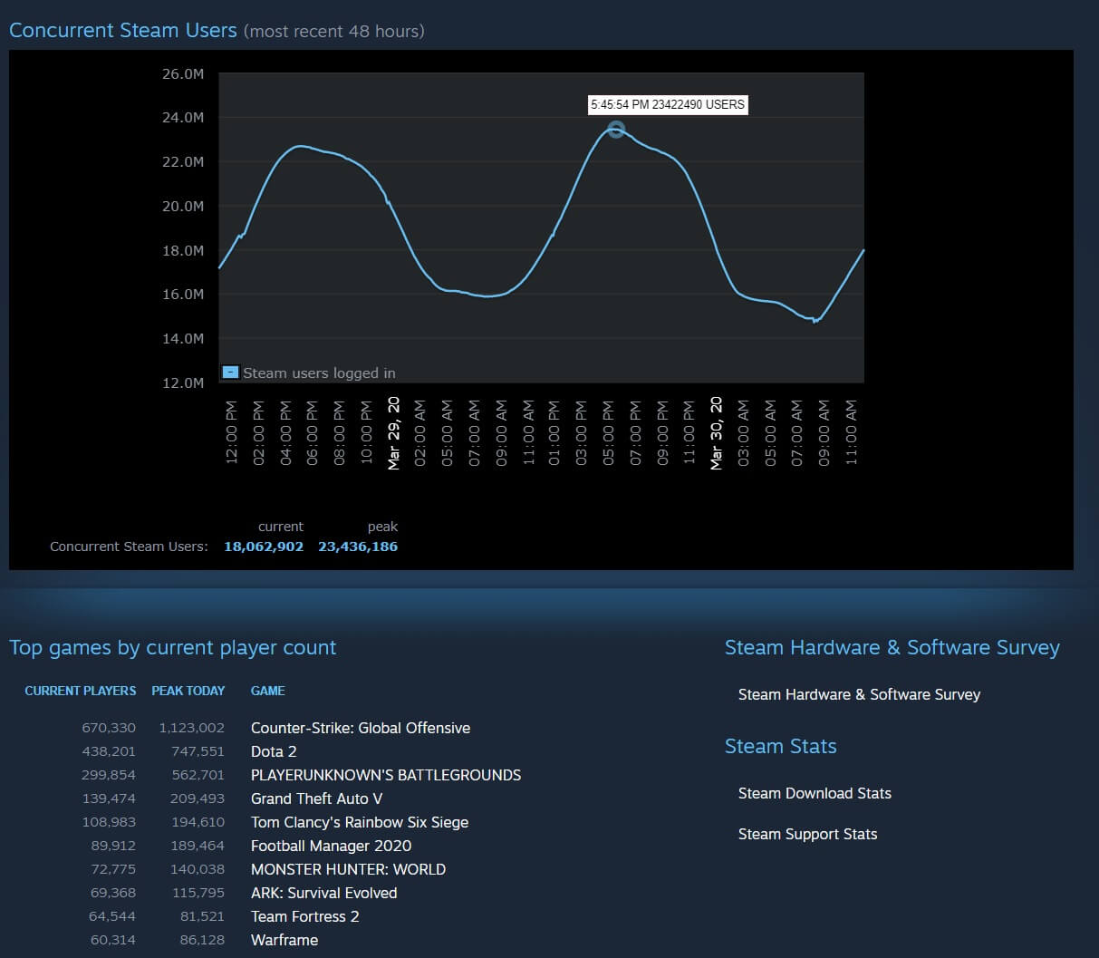
Task: Open the Warframe game link
Action: click(x=284, y=940)
